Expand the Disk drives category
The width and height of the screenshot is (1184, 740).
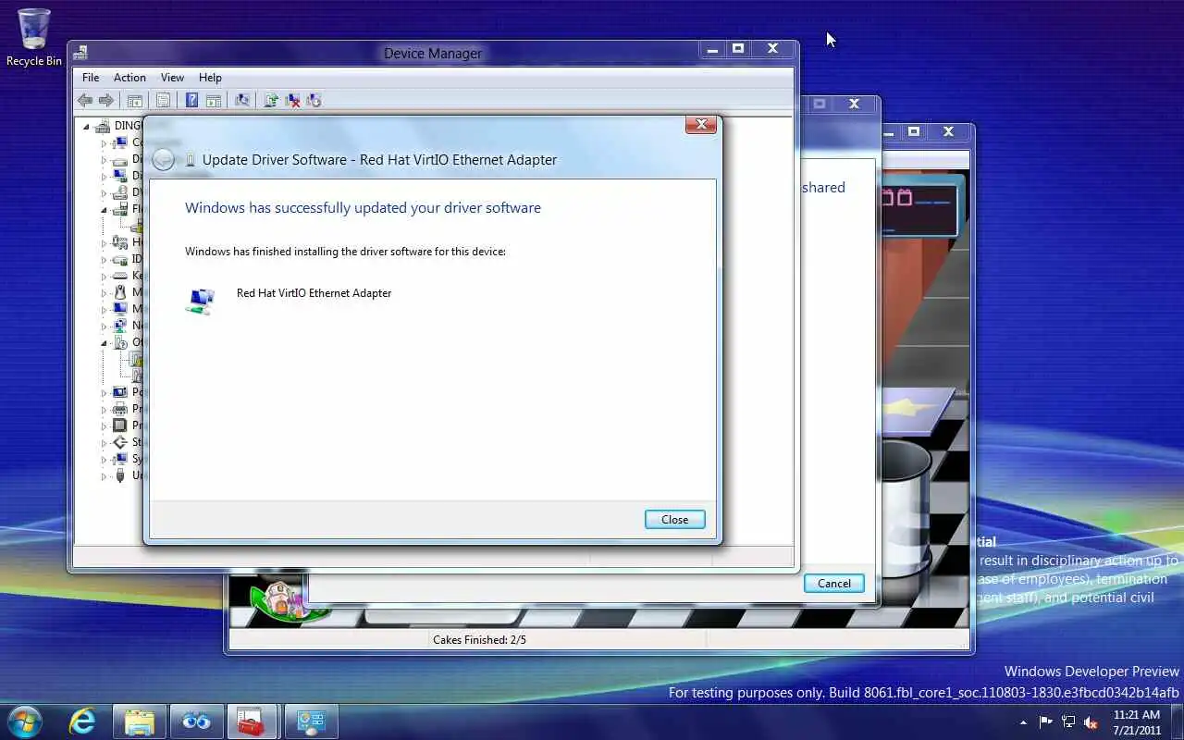pos(104,159)
